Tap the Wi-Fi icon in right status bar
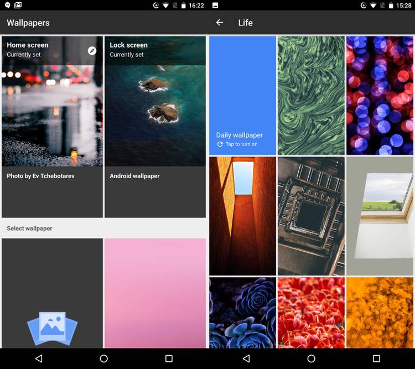The image size is (415, 369). tap(373, 6)
